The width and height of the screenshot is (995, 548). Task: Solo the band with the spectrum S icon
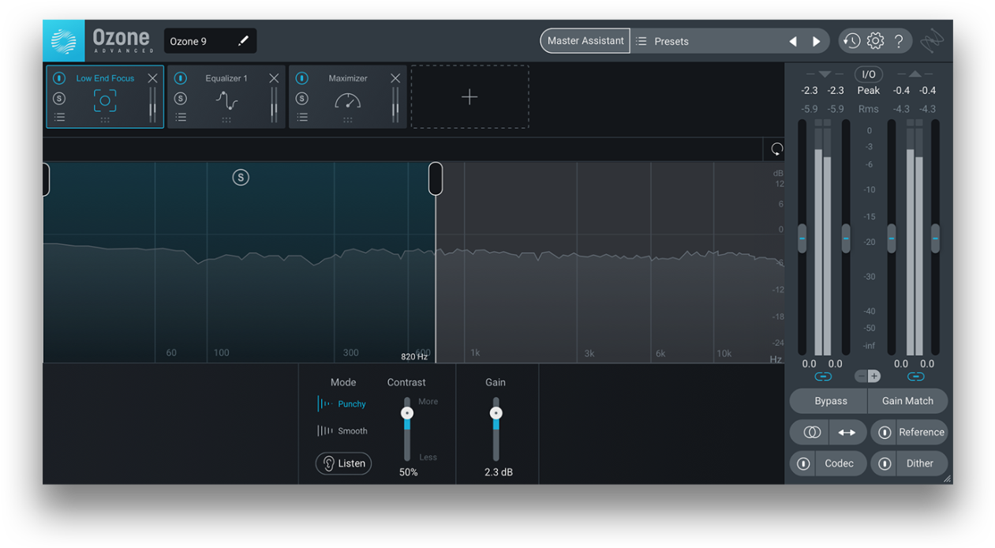click(241, 178)
